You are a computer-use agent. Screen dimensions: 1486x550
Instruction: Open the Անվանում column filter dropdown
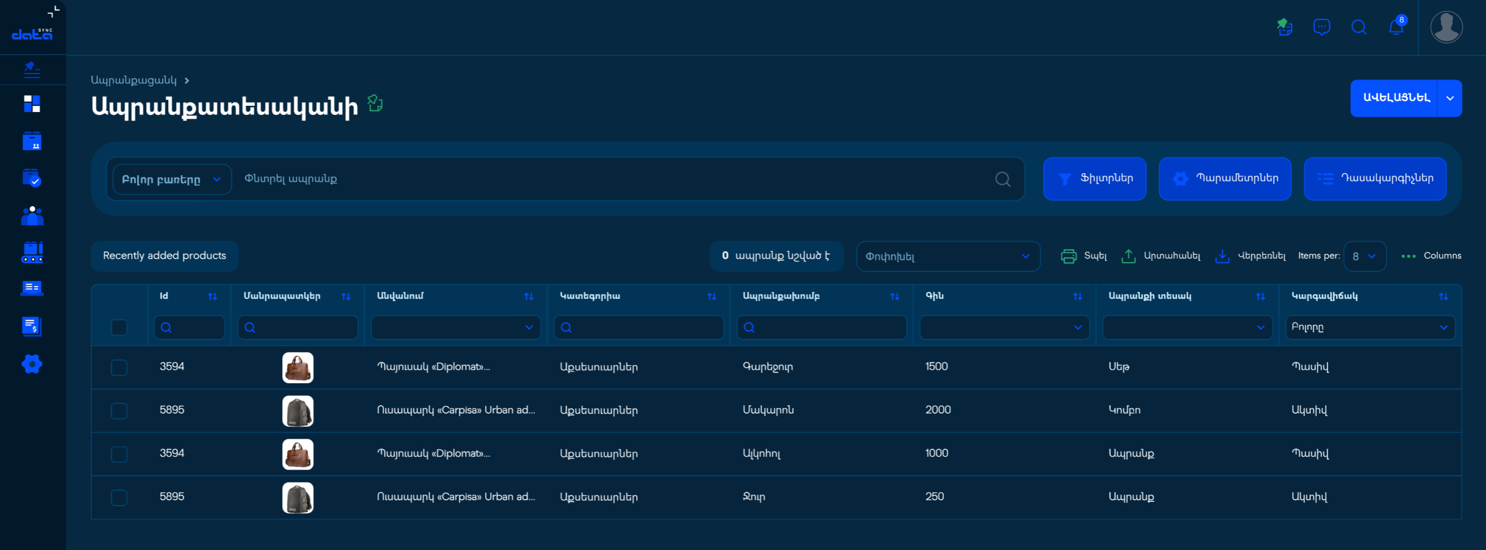point(456,327)
